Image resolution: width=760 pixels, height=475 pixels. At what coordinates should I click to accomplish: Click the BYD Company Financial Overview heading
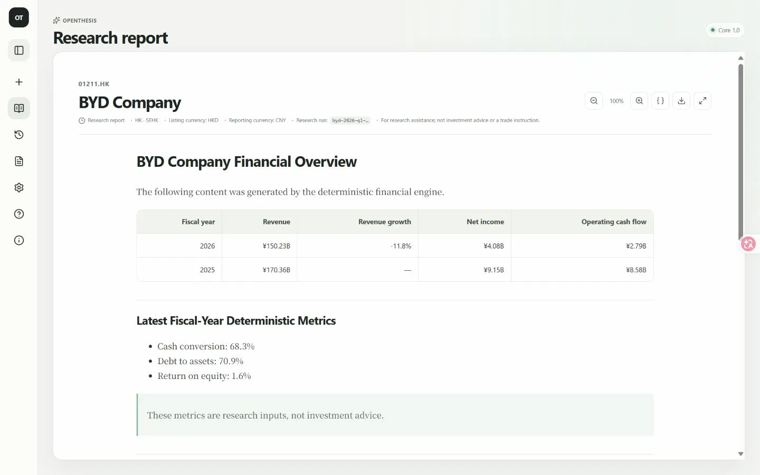click(x=246, y=161)
